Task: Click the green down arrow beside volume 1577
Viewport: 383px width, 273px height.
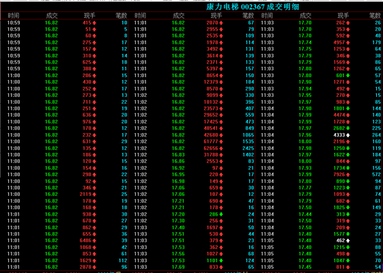Action: 347,234
